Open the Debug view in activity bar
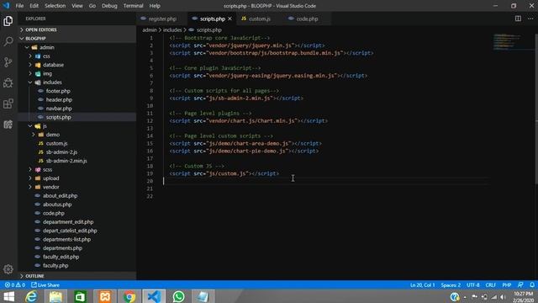 pos(8,82)
